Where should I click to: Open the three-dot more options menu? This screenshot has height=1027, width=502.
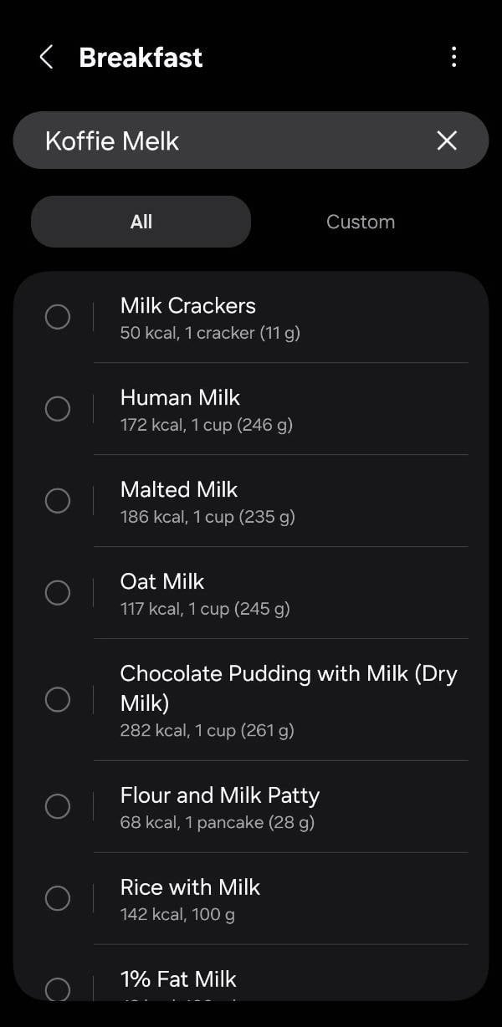click(453, 57)
